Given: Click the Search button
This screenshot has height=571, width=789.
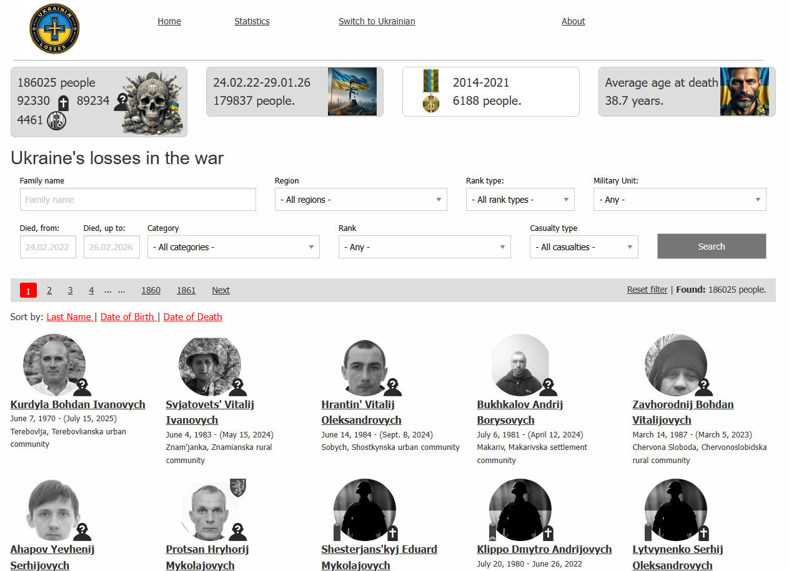Looking at the screenshot, I should pyautogui.click(x=712, y=246).
